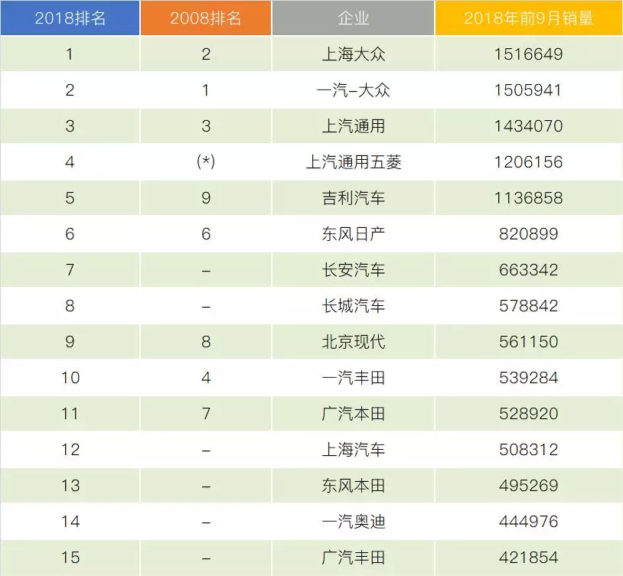Click the sales value 444976
This screenshot has width=623, height=576.
529,522
